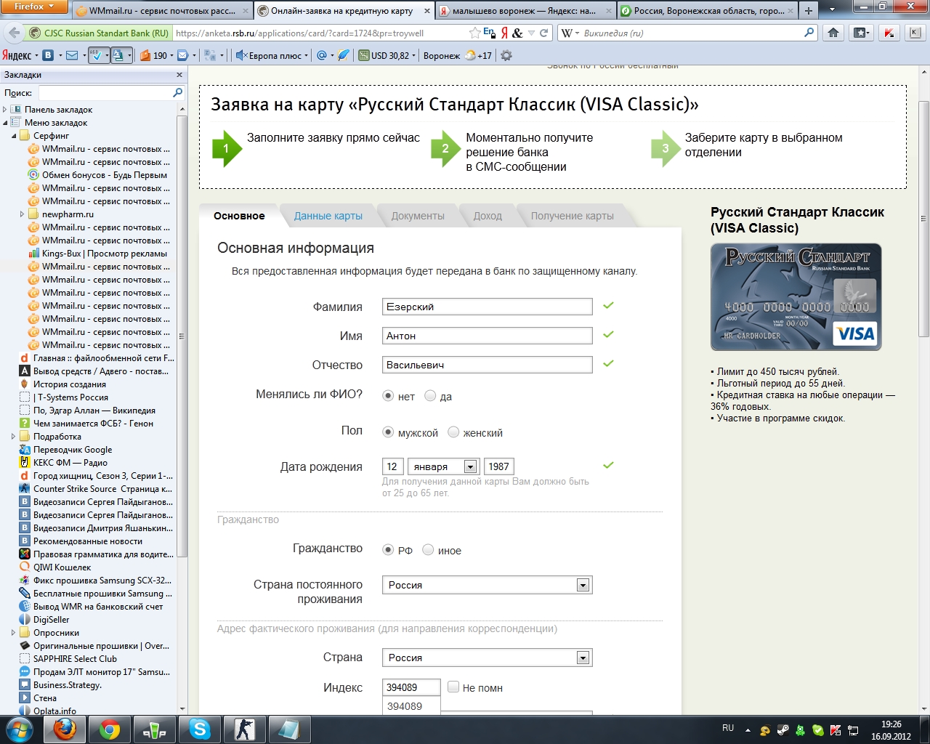Open the Wikipedia search engine dropdown

(x=571, y=33)
